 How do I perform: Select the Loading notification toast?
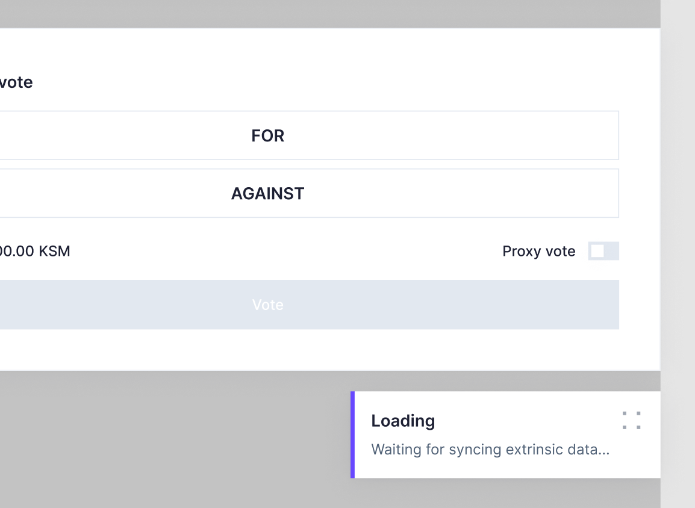[x=506, y=435]
